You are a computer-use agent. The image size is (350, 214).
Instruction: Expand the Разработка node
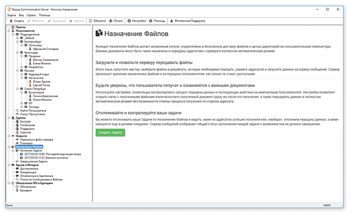click(x=22, y=67)
